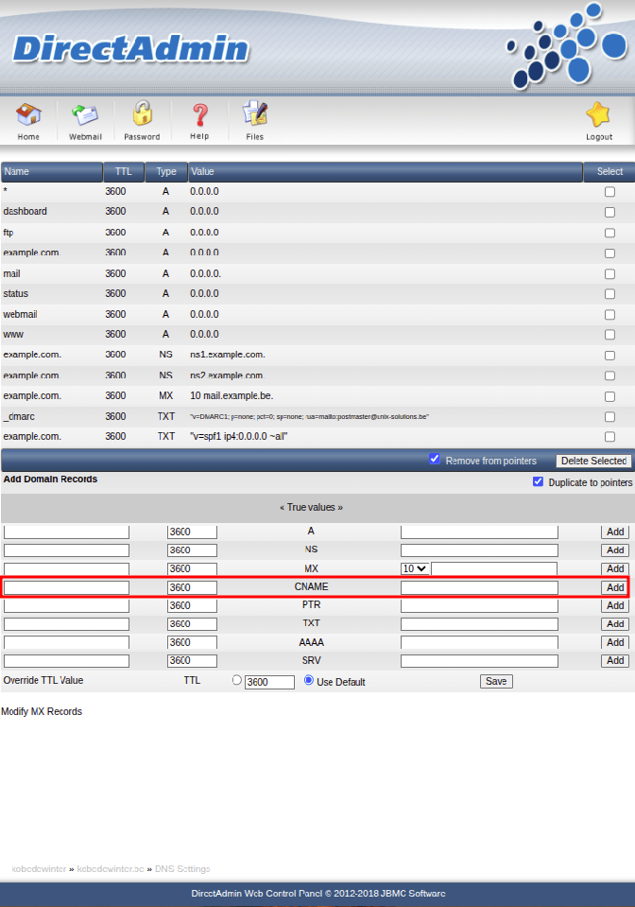Image resolution: width=635 pixels, height=907 pixels.
Task: Click the 'ns1.example.com.' NS value
Action: [x=228, y=355]
